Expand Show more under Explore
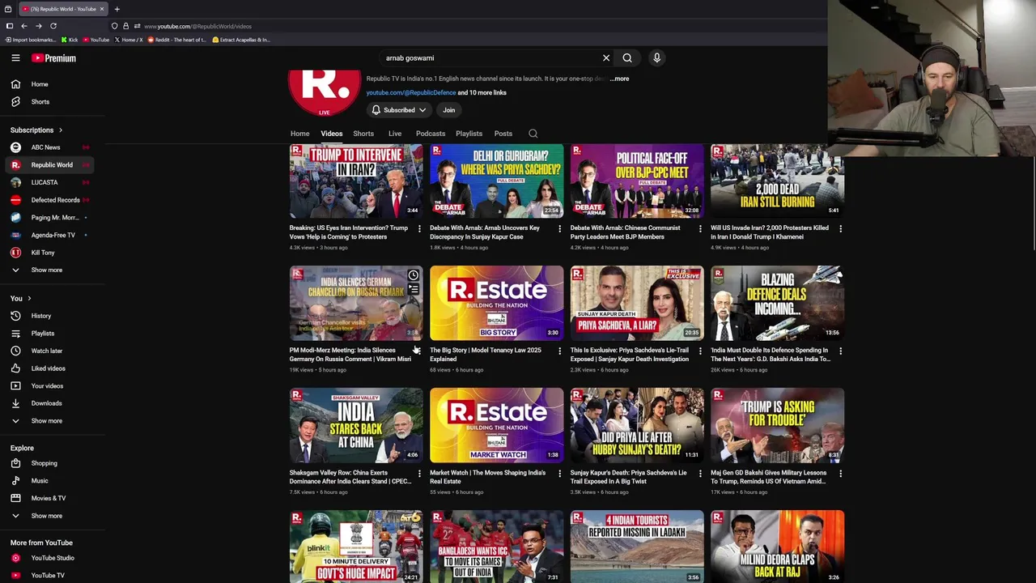 pyautogui.click(x=46, y=516)
